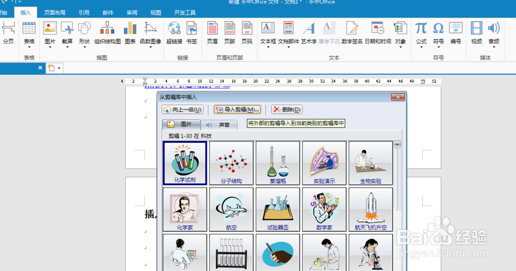The image size is (516, 271).
Task: Open the 符号 symbol tool
Action: [438, 33]
